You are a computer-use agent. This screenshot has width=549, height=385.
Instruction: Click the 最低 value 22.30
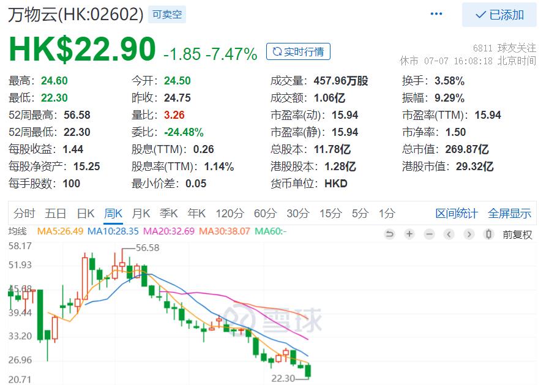click(x=54, y=98)
